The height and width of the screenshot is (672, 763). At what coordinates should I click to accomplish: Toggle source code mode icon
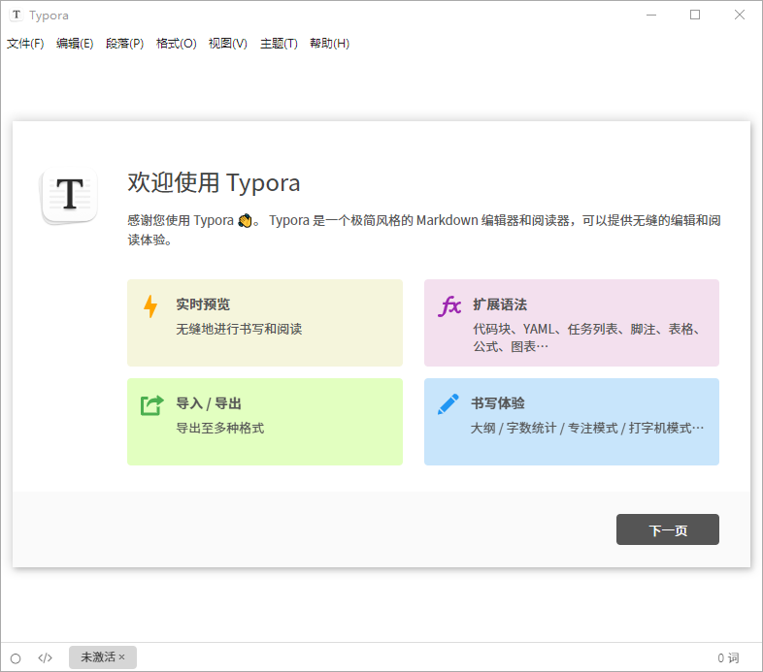(x=46, y=657)
